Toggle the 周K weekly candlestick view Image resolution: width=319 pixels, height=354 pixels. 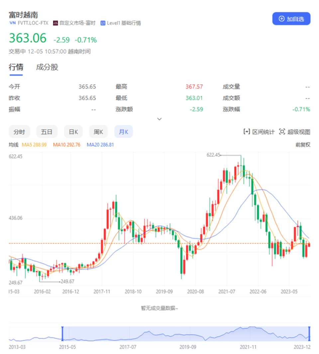pyautogui.click(x=98, y=131)
